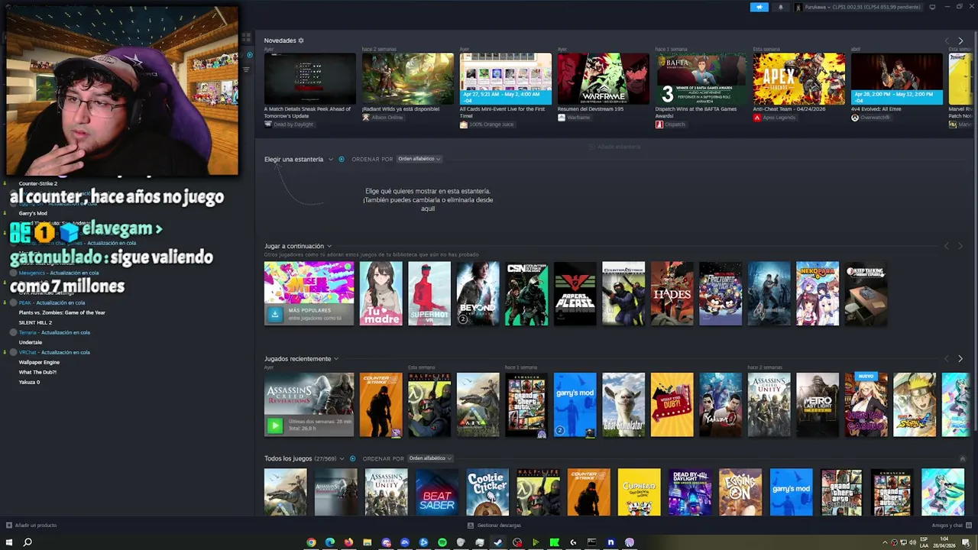Click the Albion Online source link
The image size is (978, 550).
point(382,118)
